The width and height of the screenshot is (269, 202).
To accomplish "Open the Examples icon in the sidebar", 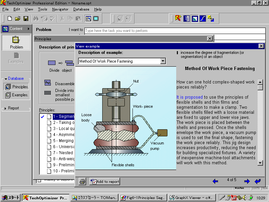I will click(x=16, y=58).
